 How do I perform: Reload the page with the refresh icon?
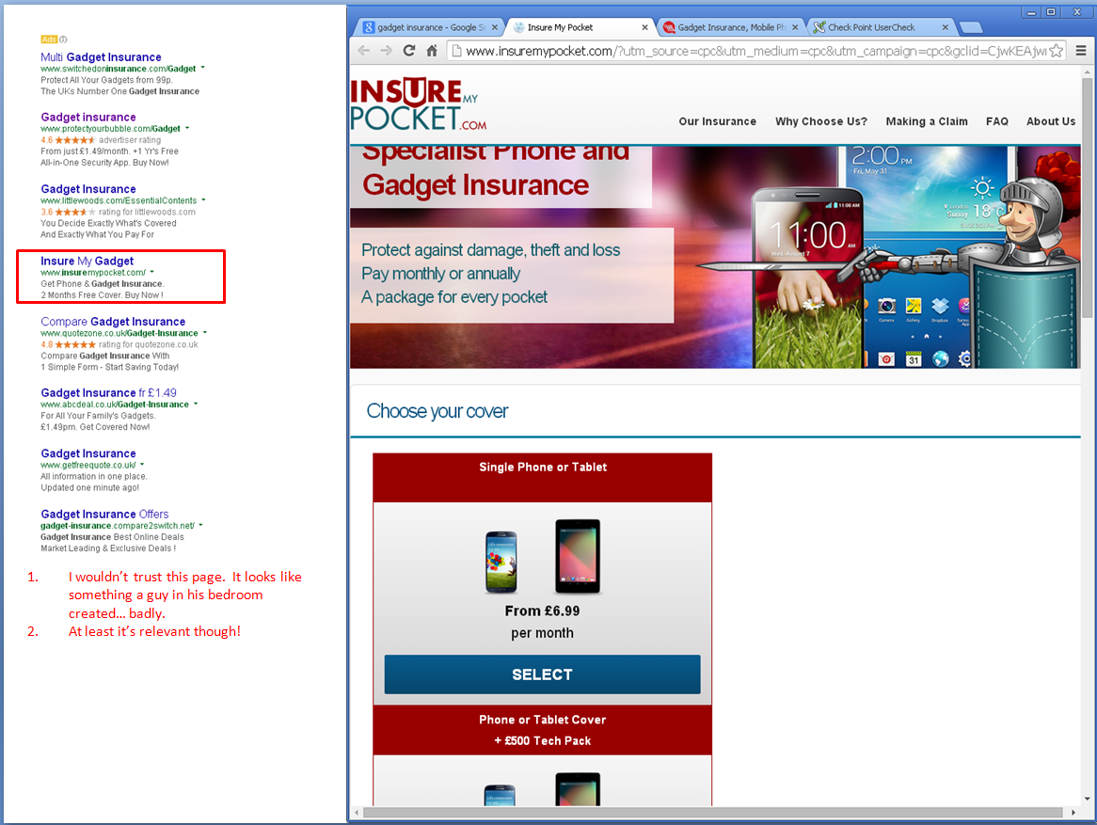[409, 51]
